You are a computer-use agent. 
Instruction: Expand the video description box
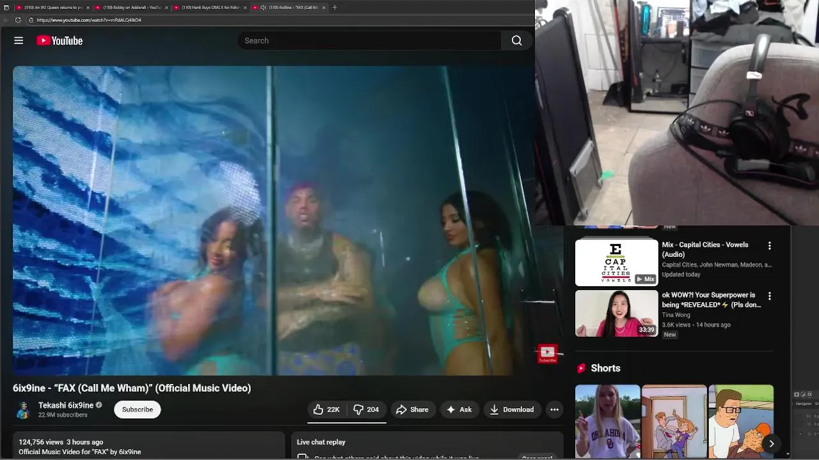[148, 446]
